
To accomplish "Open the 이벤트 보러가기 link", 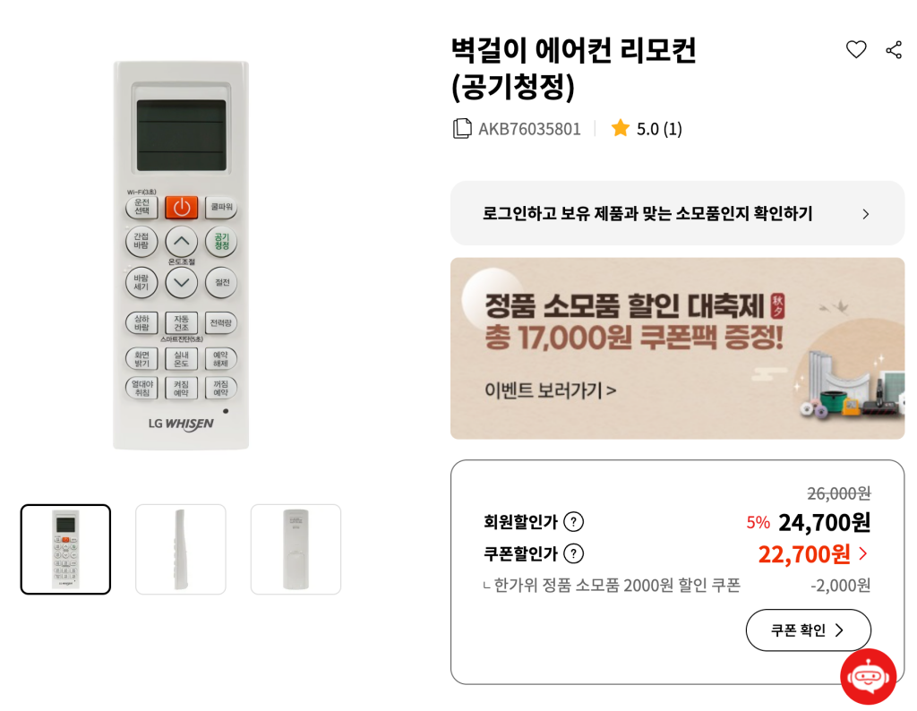I will click(x=550, y=390).
